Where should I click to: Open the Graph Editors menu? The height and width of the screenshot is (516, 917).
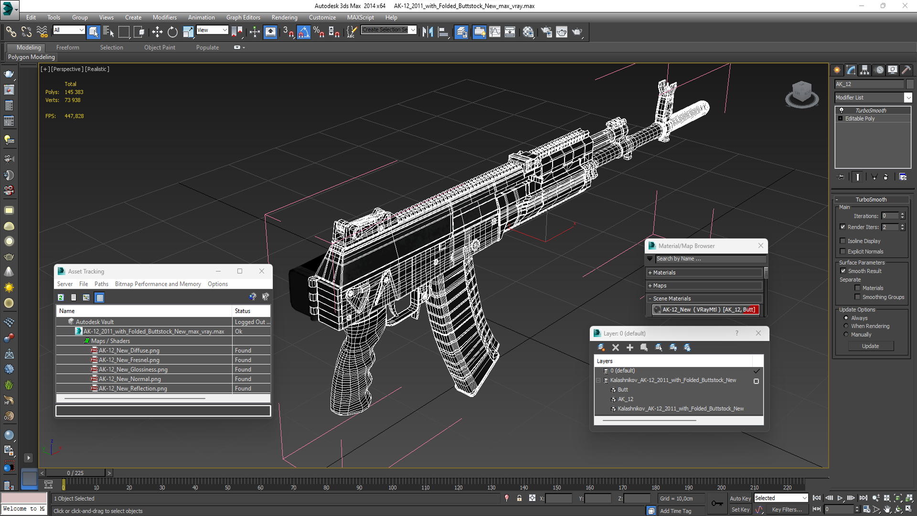pos(243,17)
